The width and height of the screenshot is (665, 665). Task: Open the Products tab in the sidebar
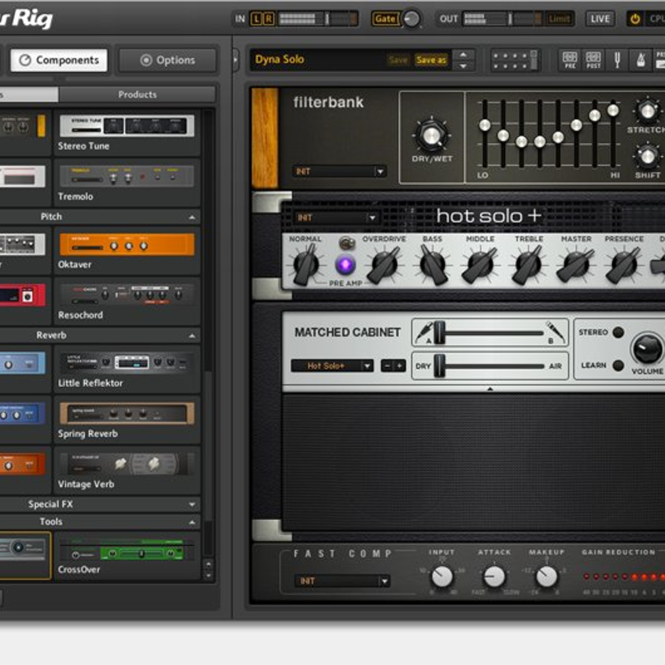[137, 94]
